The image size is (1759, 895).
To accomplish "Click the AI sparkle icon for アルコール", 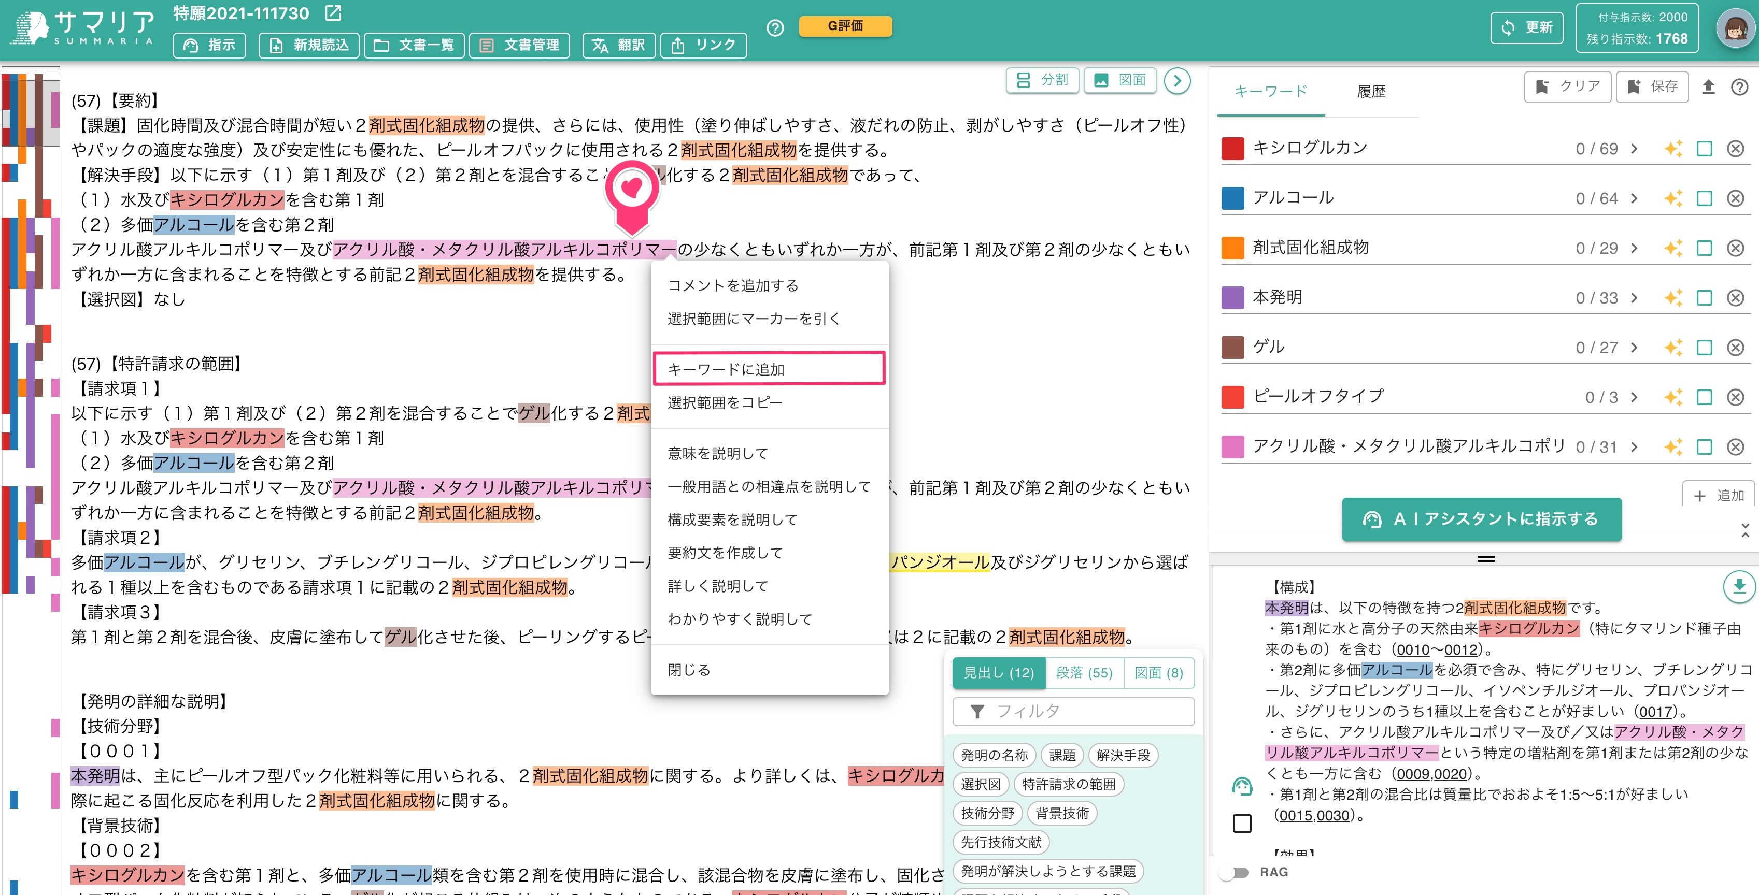I will click(x=1673, y=198).
